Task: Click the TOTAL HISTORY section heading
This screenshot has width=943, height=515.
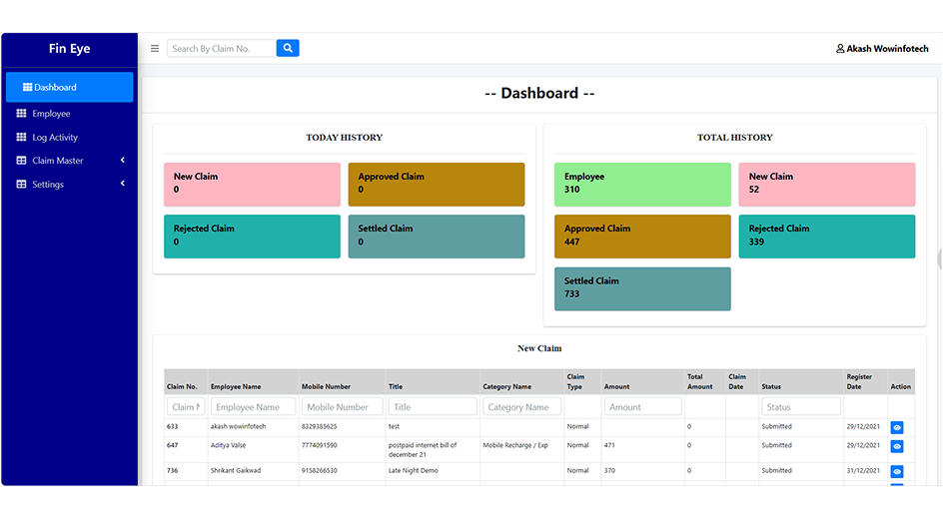Action: click(x=735, y=138)
